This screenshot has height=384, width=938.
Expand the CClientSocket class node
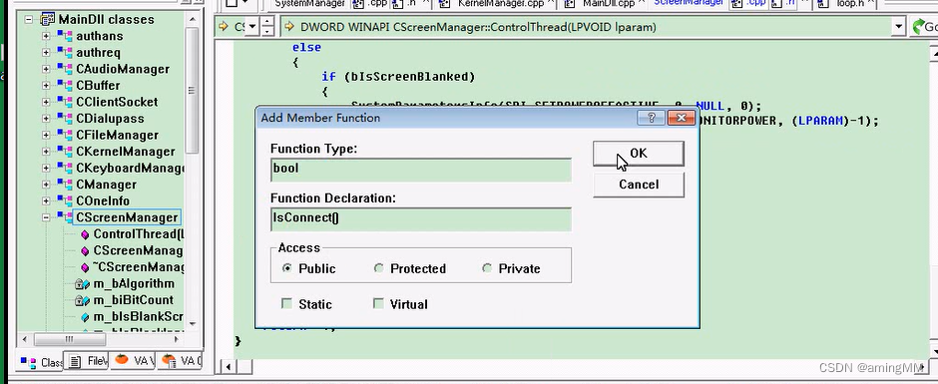pos(46,103)
